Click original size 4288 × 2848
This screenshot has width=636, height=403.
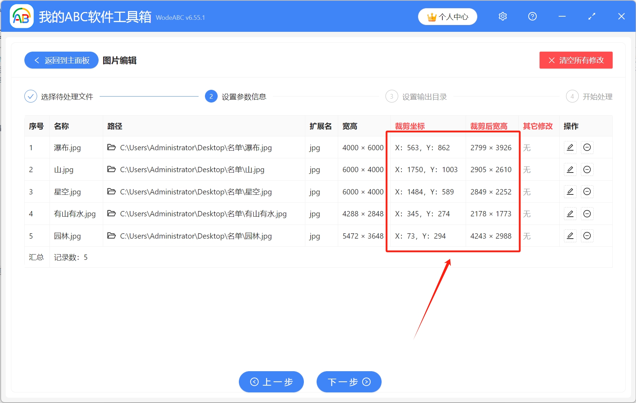363,214
